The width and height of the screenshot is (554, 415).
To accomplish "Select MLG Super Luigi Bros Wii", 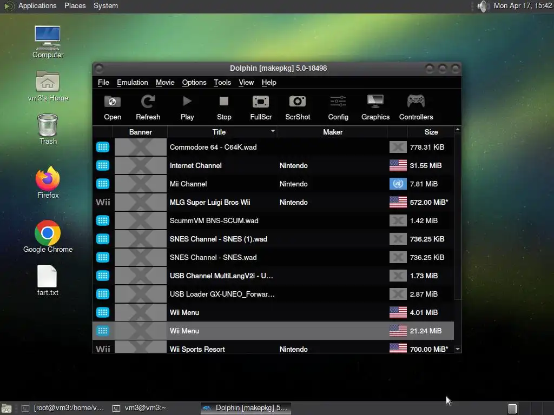I will pos(273,202).
